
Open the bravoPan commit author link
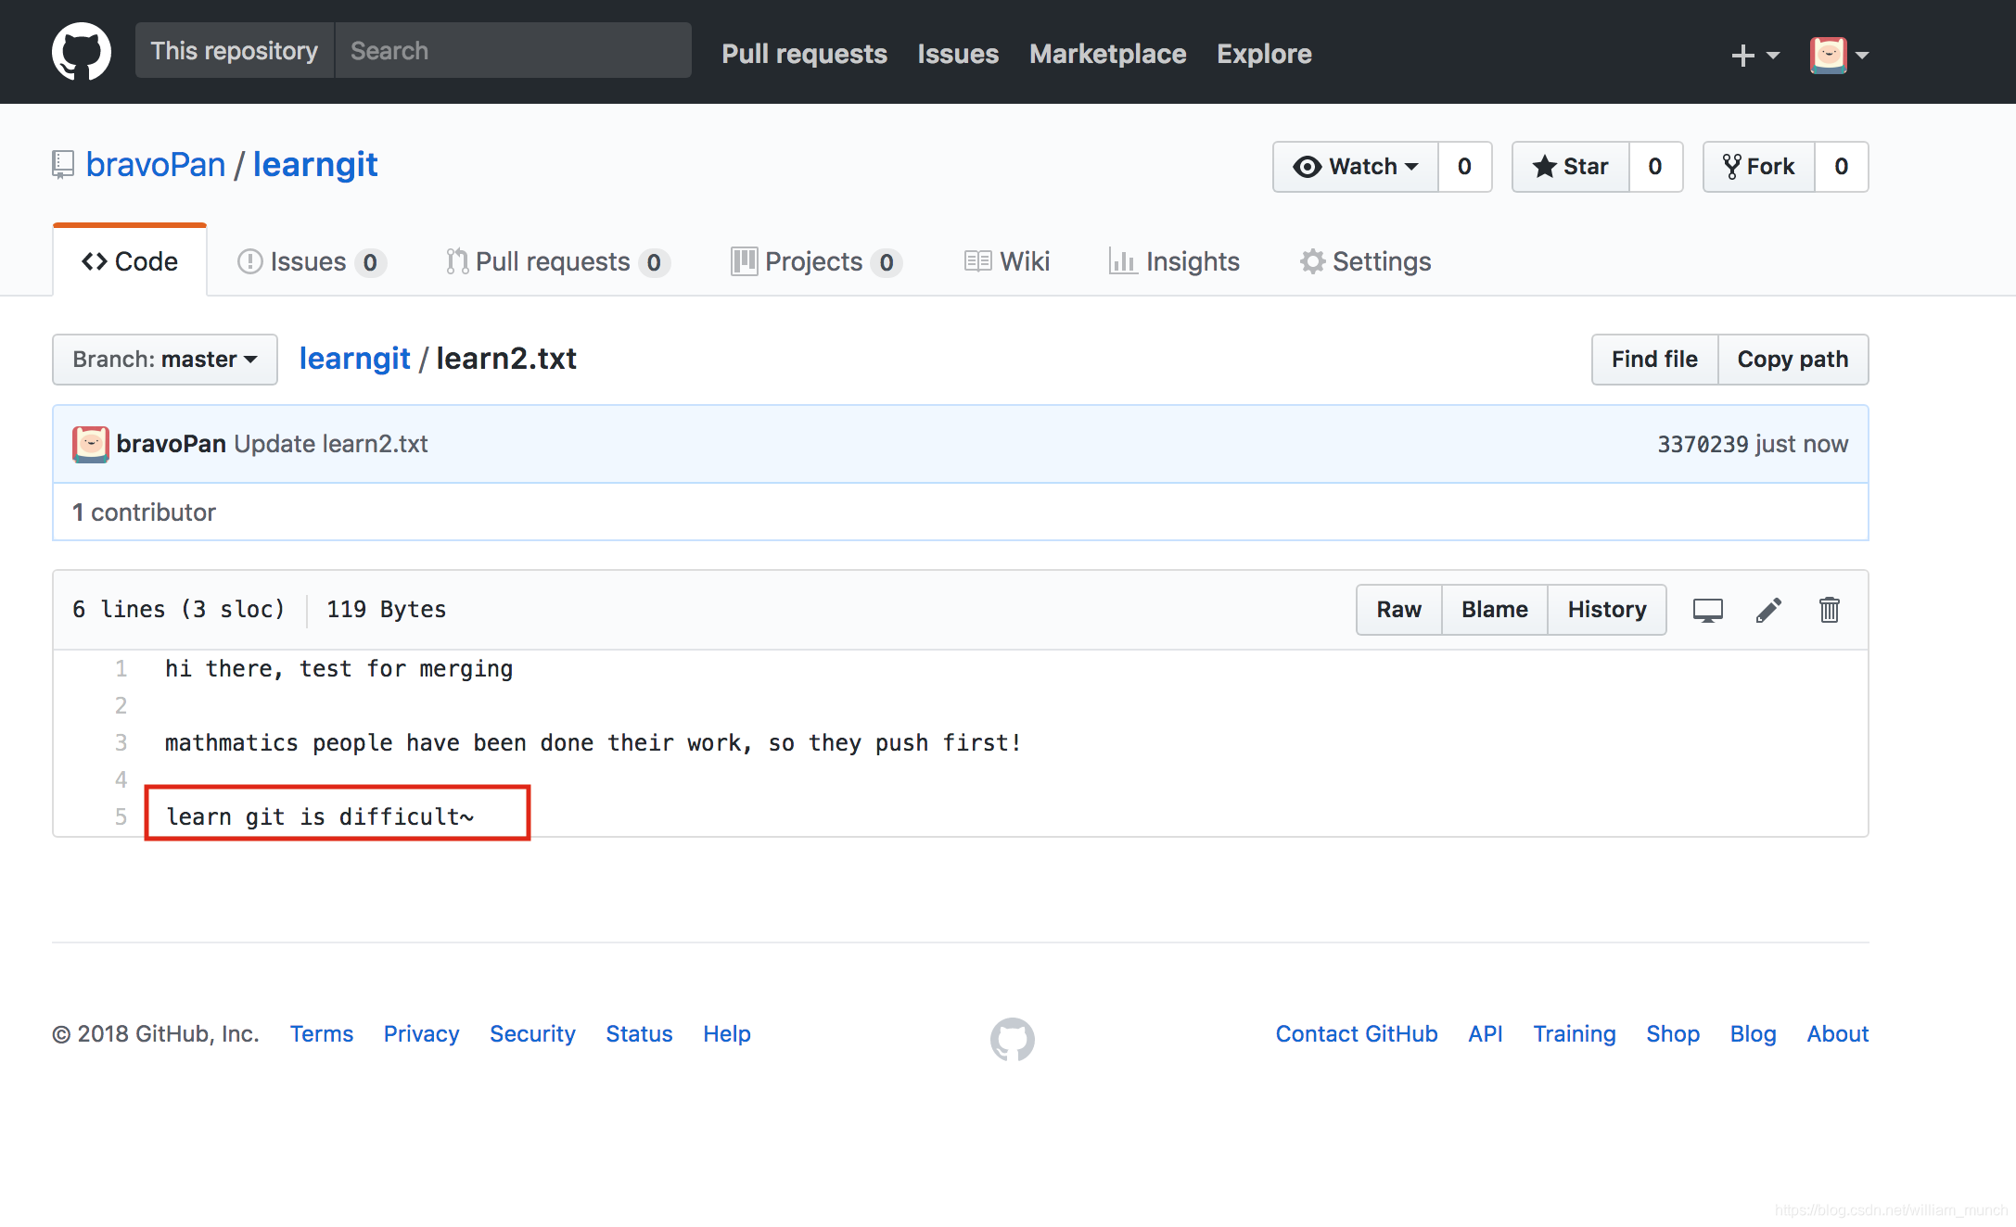click(172, 444)
